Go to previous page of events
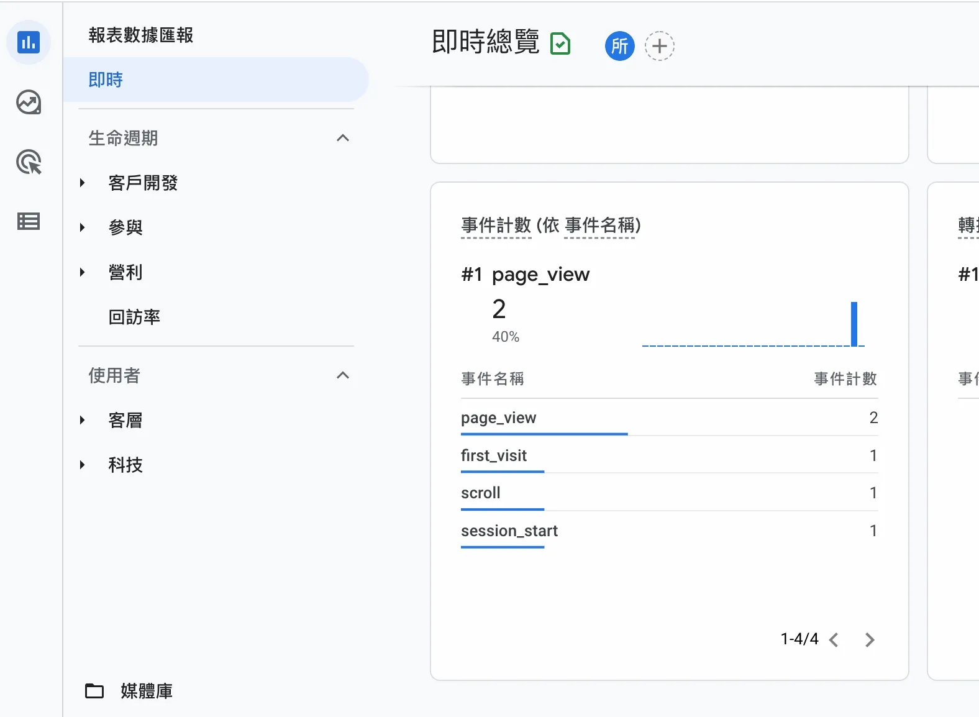Screen dimensions: 979x717 pyautogui.click(x=834, y=640)
